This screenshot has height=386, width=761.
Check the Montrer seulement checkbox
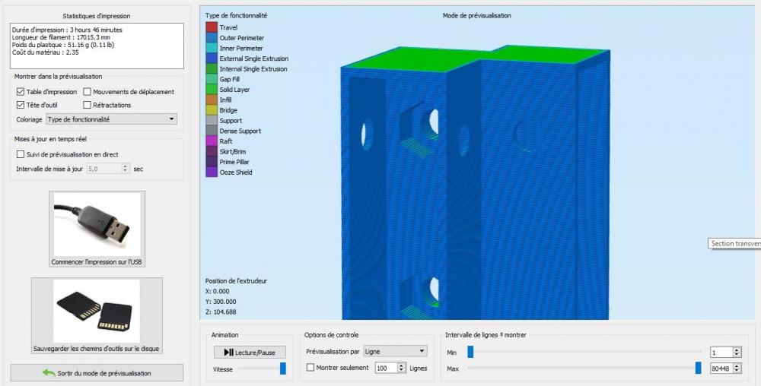(310, 368)
